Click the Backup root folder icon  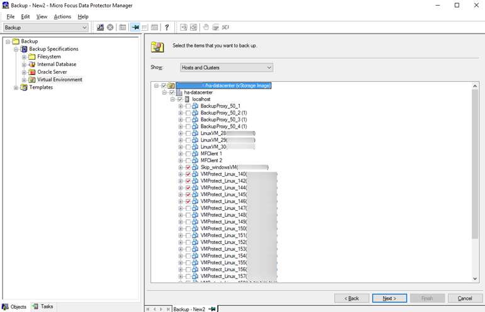pyautogui.click(x=16, y=41)
